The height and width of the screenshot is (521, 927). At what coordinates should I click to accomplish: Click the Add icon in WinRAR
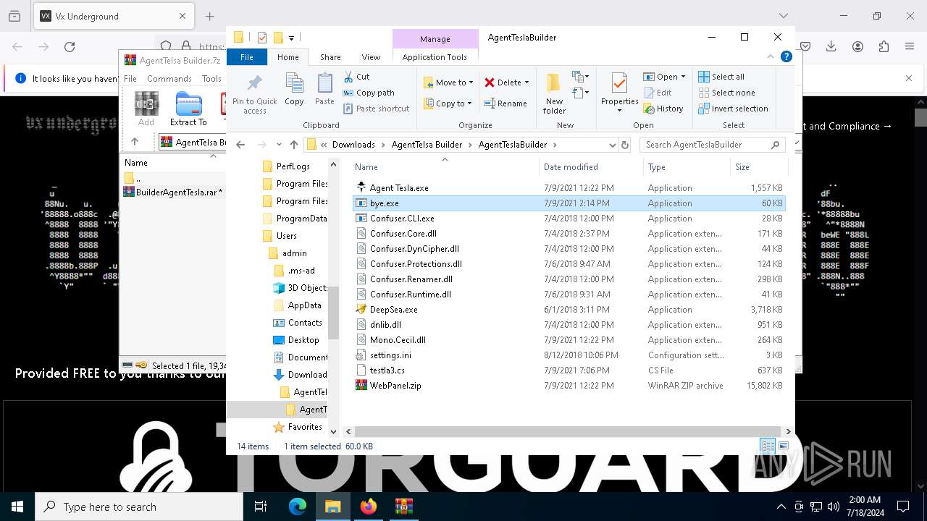point(146,109)
